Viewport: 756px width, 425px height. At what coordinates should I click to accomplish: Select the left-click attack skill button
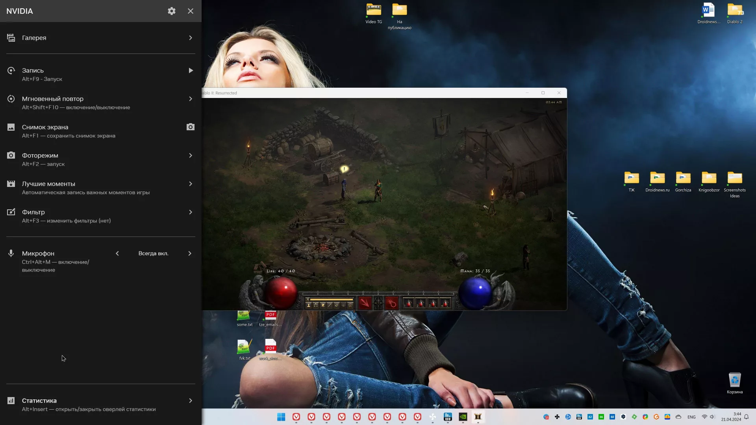pyautogui.click(x=365, y=303)
